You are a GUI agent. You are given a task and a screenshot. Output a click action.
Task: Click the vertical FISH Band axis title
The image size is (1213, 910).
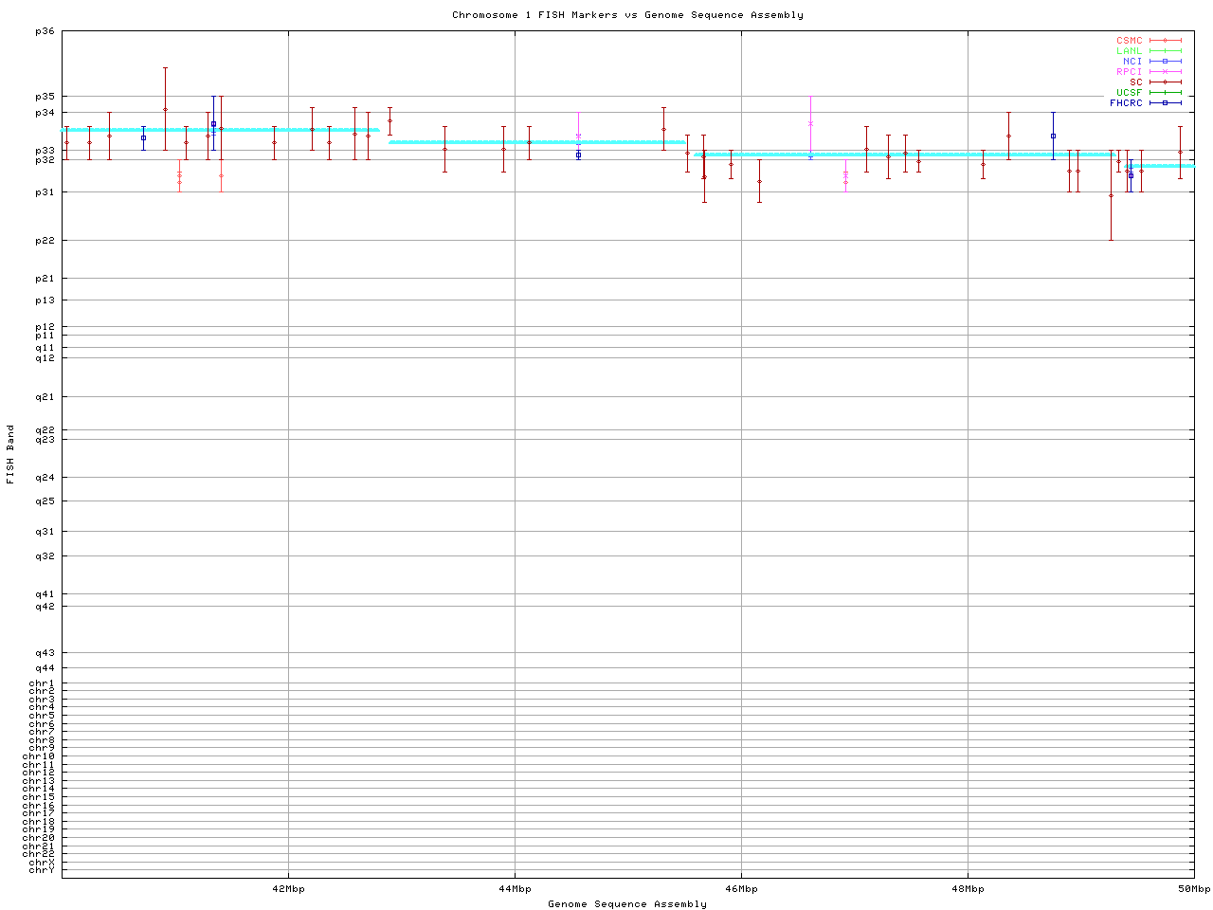click(x=10, y=454)
